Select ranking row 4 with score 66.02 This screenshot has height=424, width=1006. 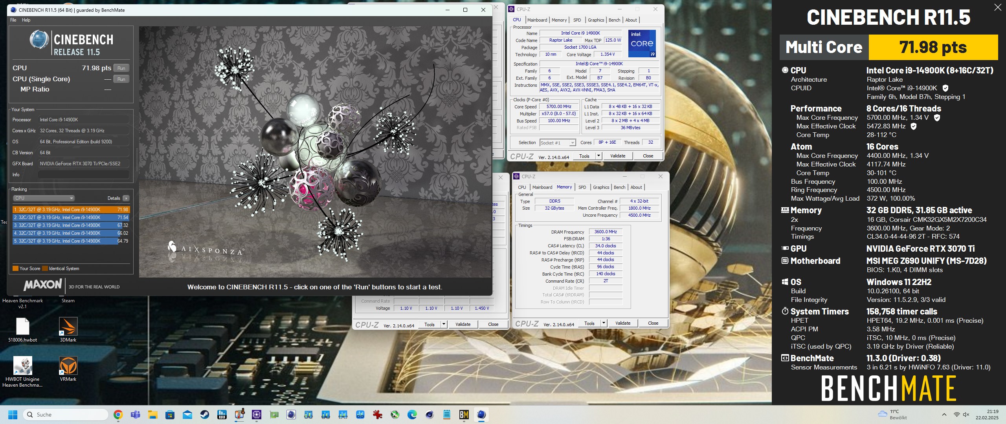(x=71, y=233)
